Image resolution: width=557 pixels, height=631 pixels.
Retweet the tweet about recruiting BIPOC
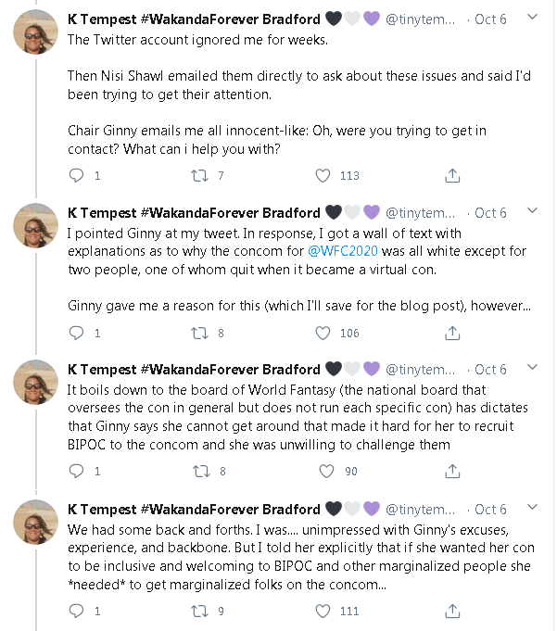coord(199,472)
